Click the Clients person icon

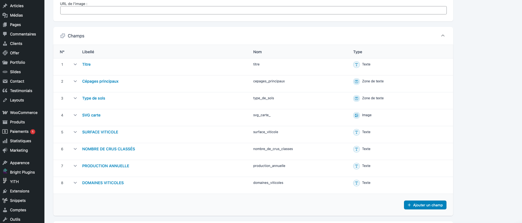coord(5,44)
